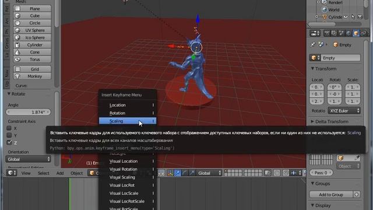
Task: Open the 3D view editor type selector
Action: click(x=12, y=173)
